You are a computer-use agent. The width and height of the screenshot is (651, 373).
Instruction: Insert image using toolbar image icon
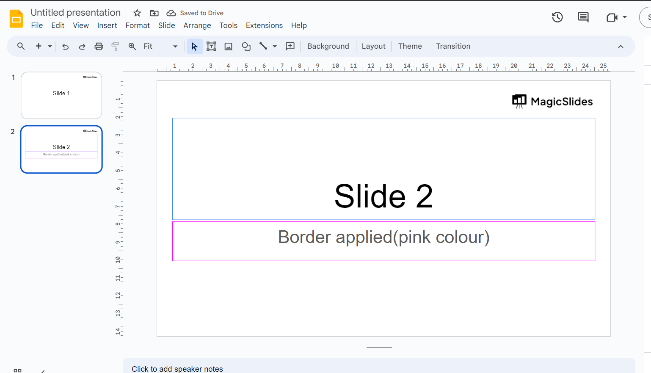[x=228, y=47]
